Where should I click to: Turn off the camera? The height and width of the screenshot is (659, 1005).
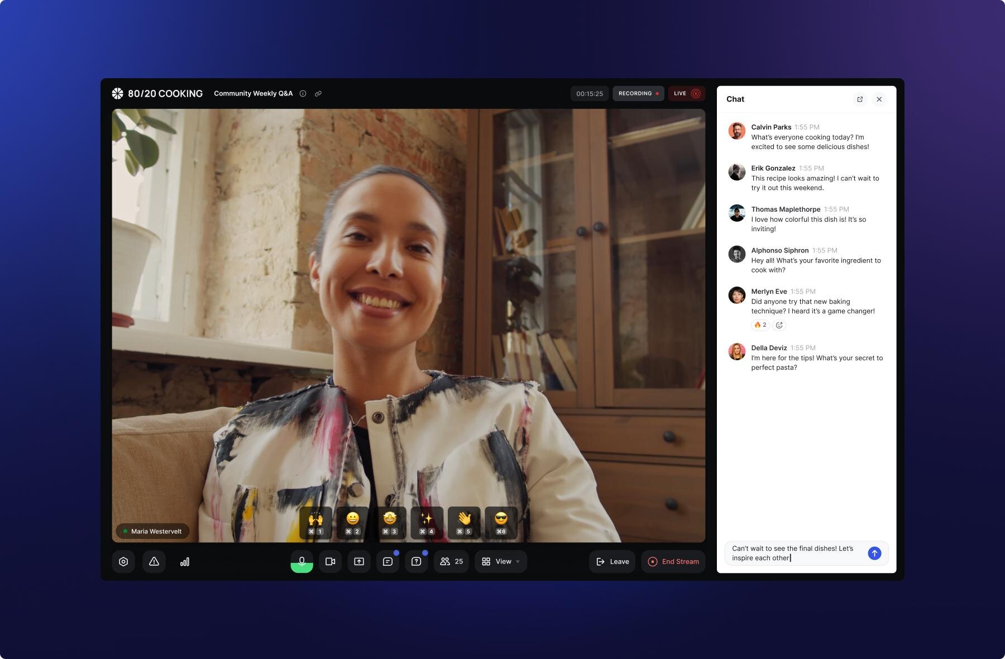click(331, 561)
